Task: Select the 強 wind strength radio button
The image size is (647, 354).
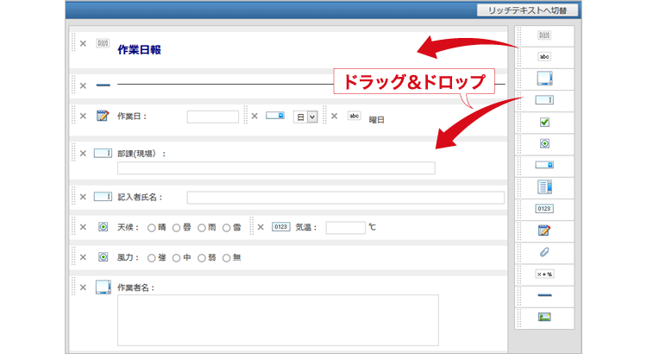Action: tap(152, 257)
